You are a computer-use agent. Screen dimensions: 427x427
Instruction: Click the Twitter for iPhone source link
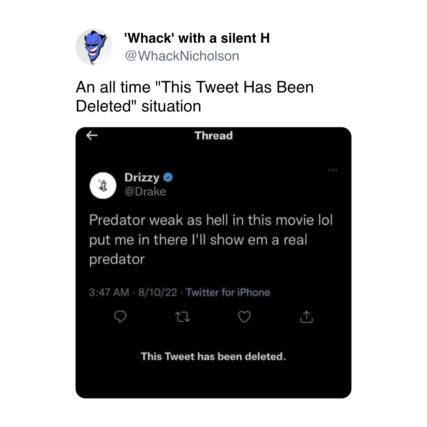click(x=228, y=292)
